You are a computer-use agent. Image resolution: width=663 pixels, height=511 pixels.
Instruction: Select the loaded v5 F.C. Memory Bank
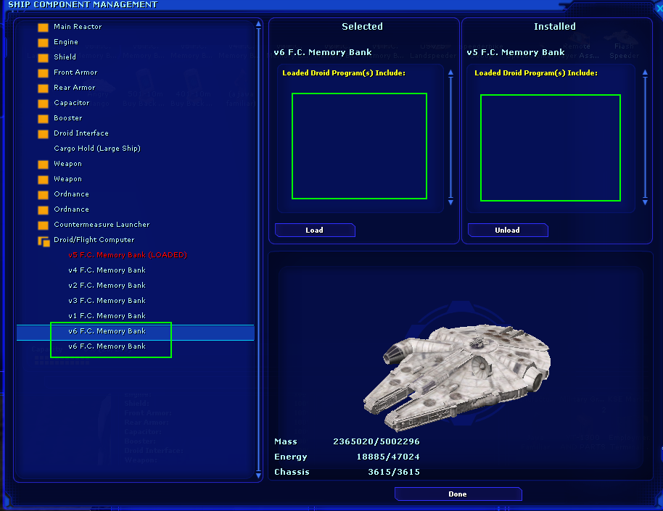tap(128, 255)
